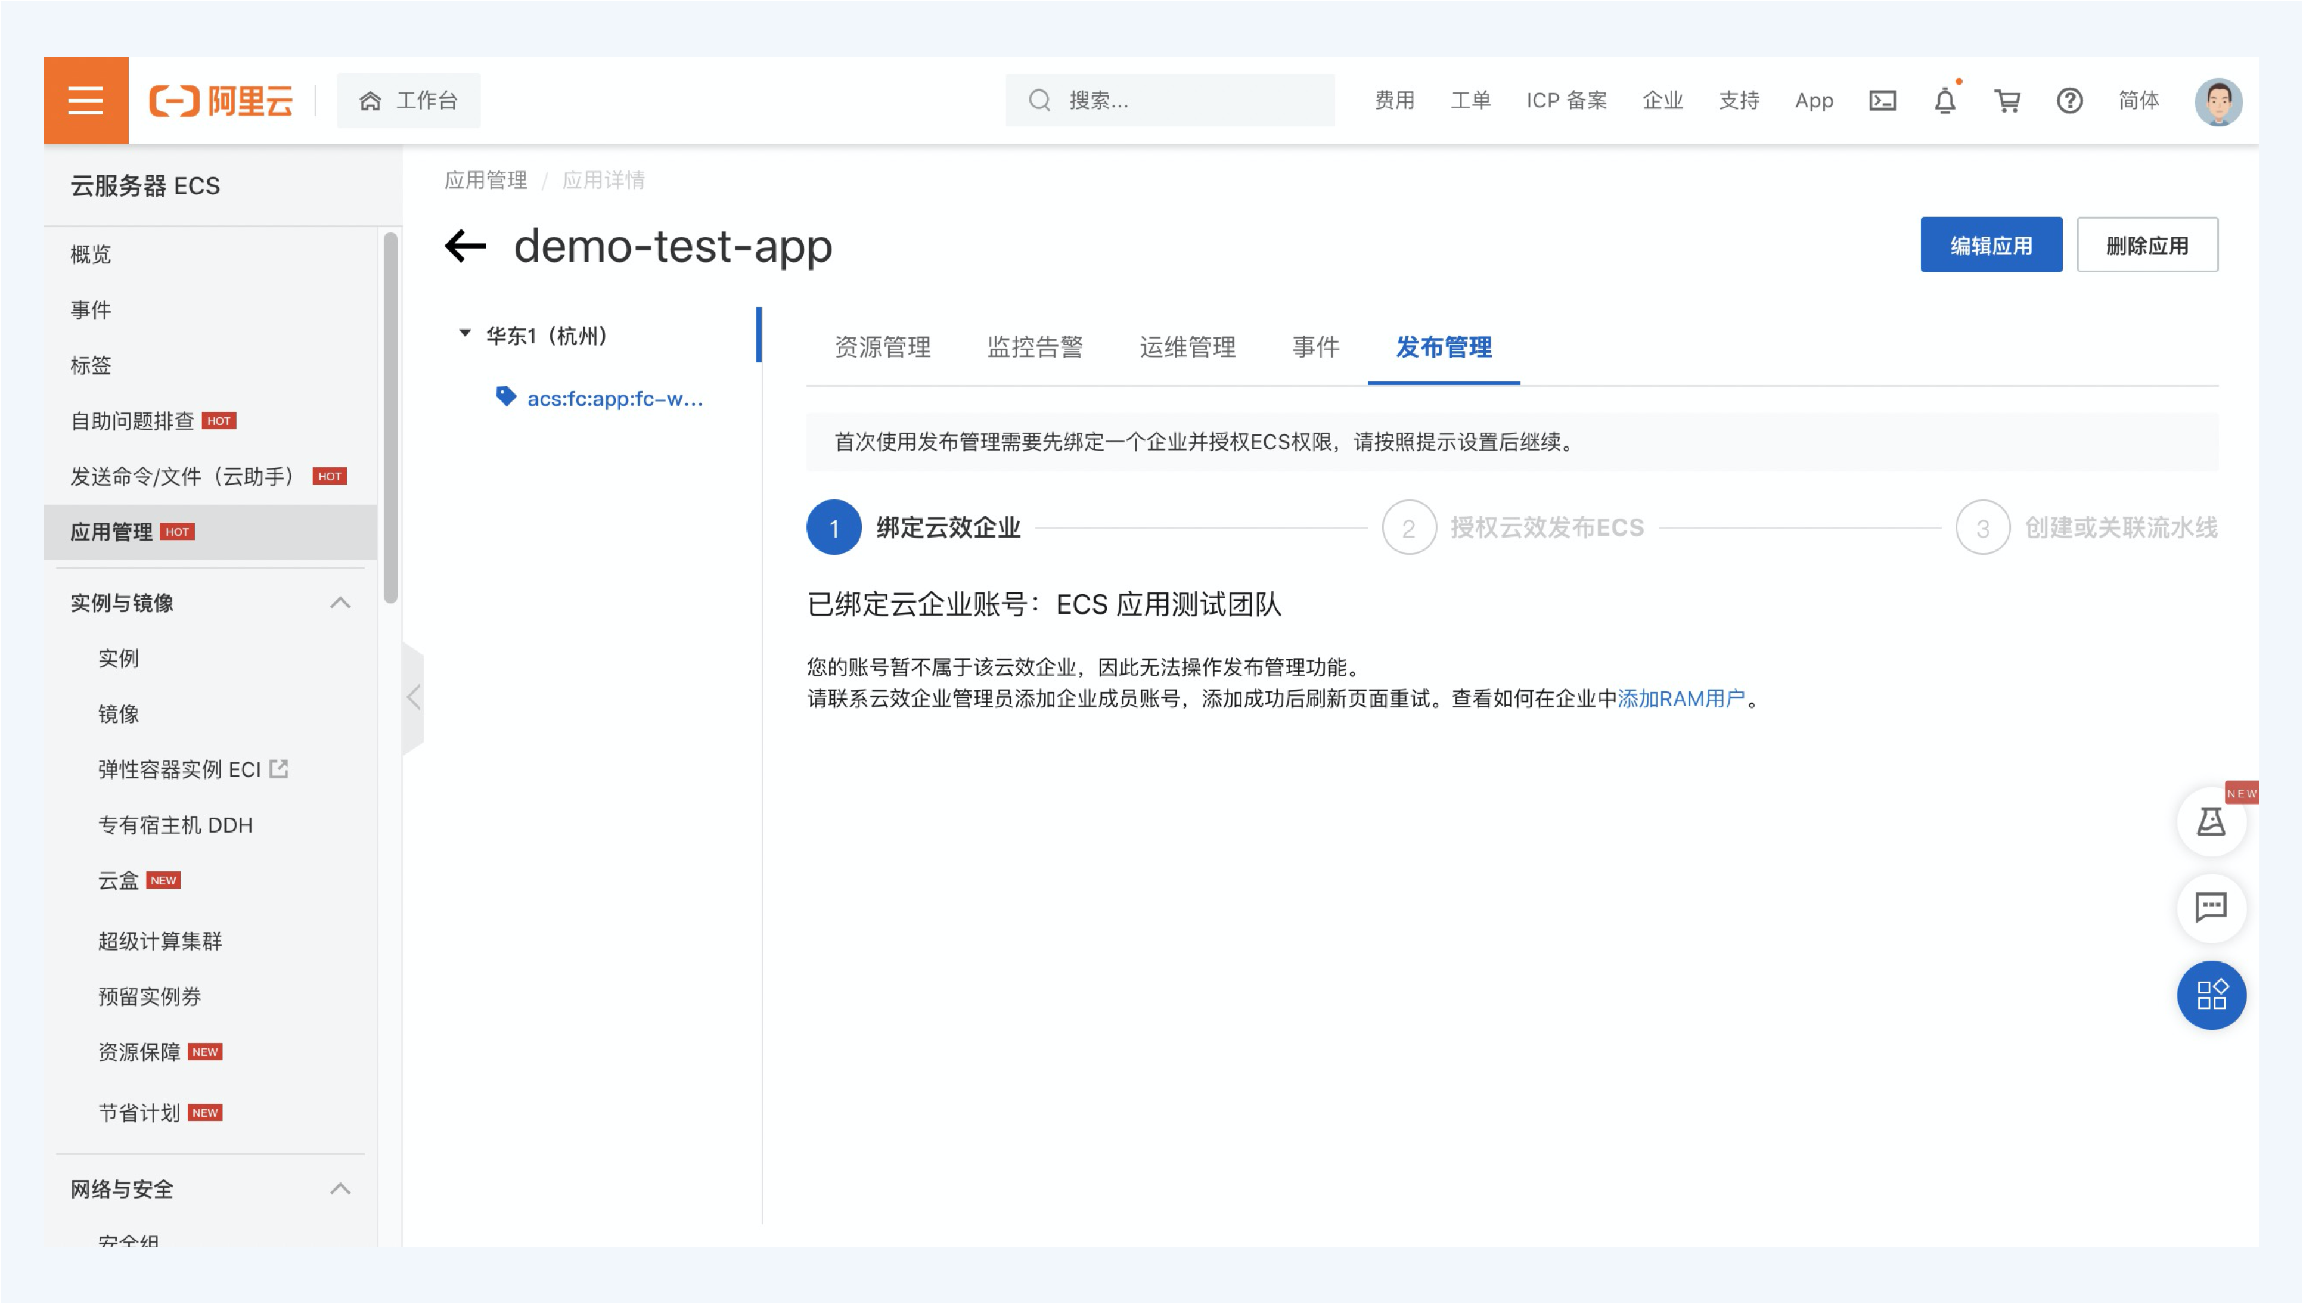This screenshot has height=1304, width=2303.
Task: Open the 工作台 workbench button
Action: [408, 100]
